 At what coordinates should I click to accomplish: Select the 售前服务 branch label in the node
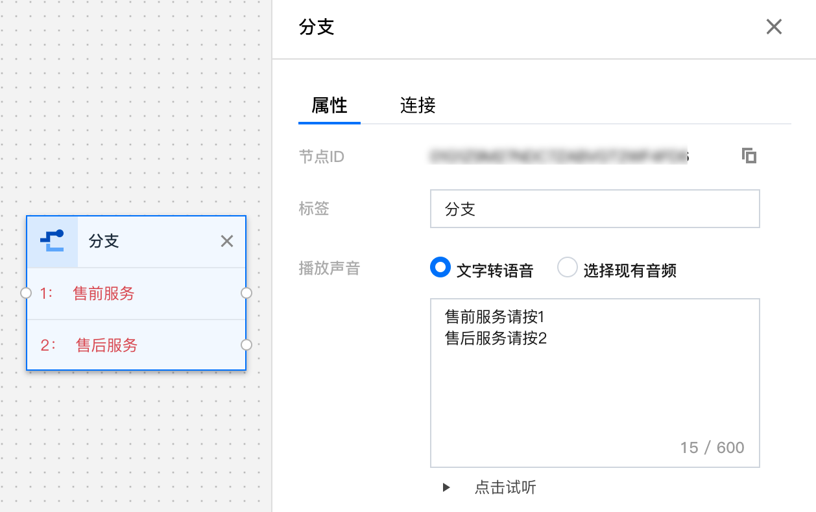pos(104,294)
